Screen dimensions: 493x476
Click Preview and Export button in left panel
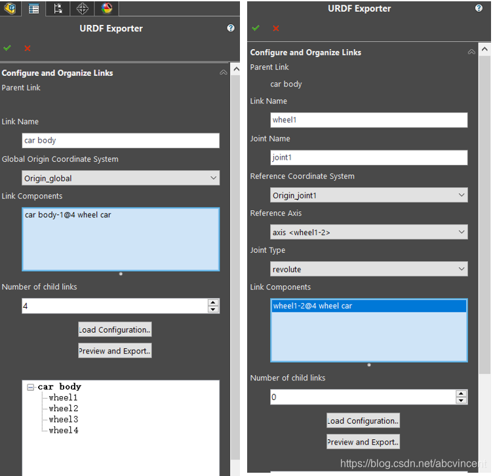[115, 350]
